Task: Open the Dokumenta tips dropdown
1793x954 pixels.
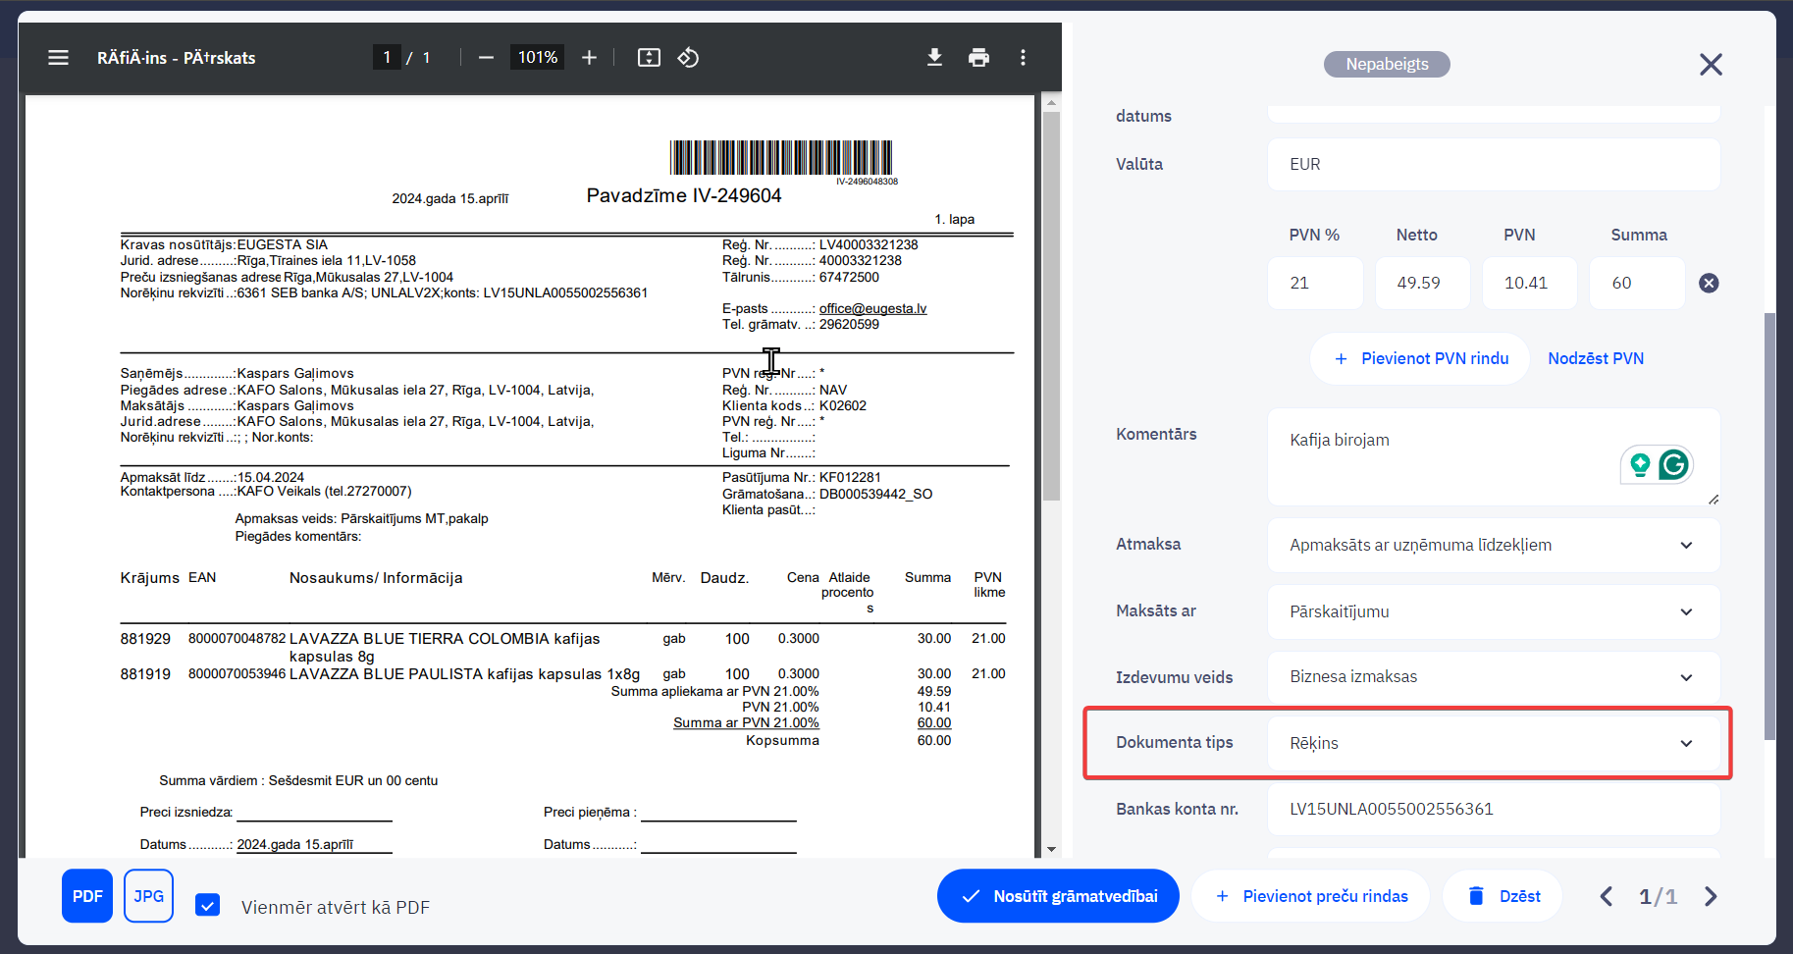Action: (x=1494, y=744)
